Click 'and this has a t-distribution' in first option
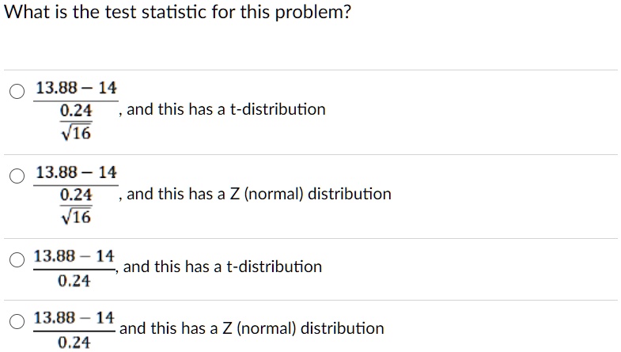 (226, 109)
